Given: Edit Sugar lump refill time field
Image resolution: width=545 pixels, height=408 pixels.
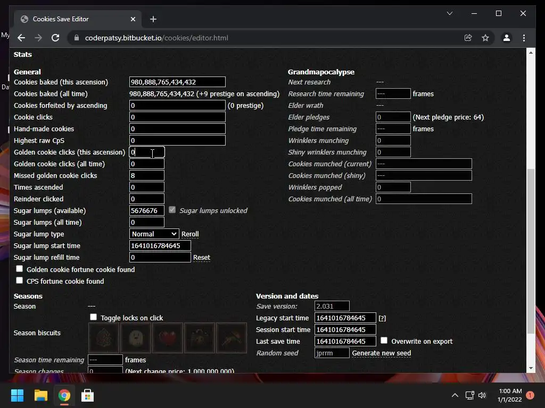Looking at the screenshot, I should tap(160, 258).
